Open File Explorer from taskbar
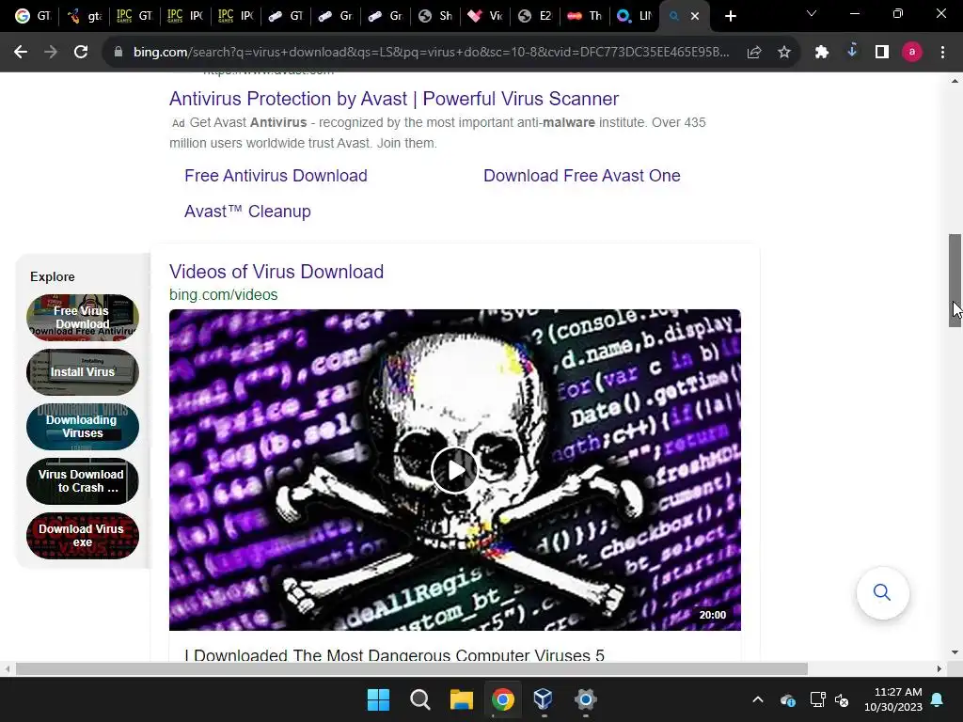Screen dimensions: 963x722 pyautogui.click(x=461, y=699)
